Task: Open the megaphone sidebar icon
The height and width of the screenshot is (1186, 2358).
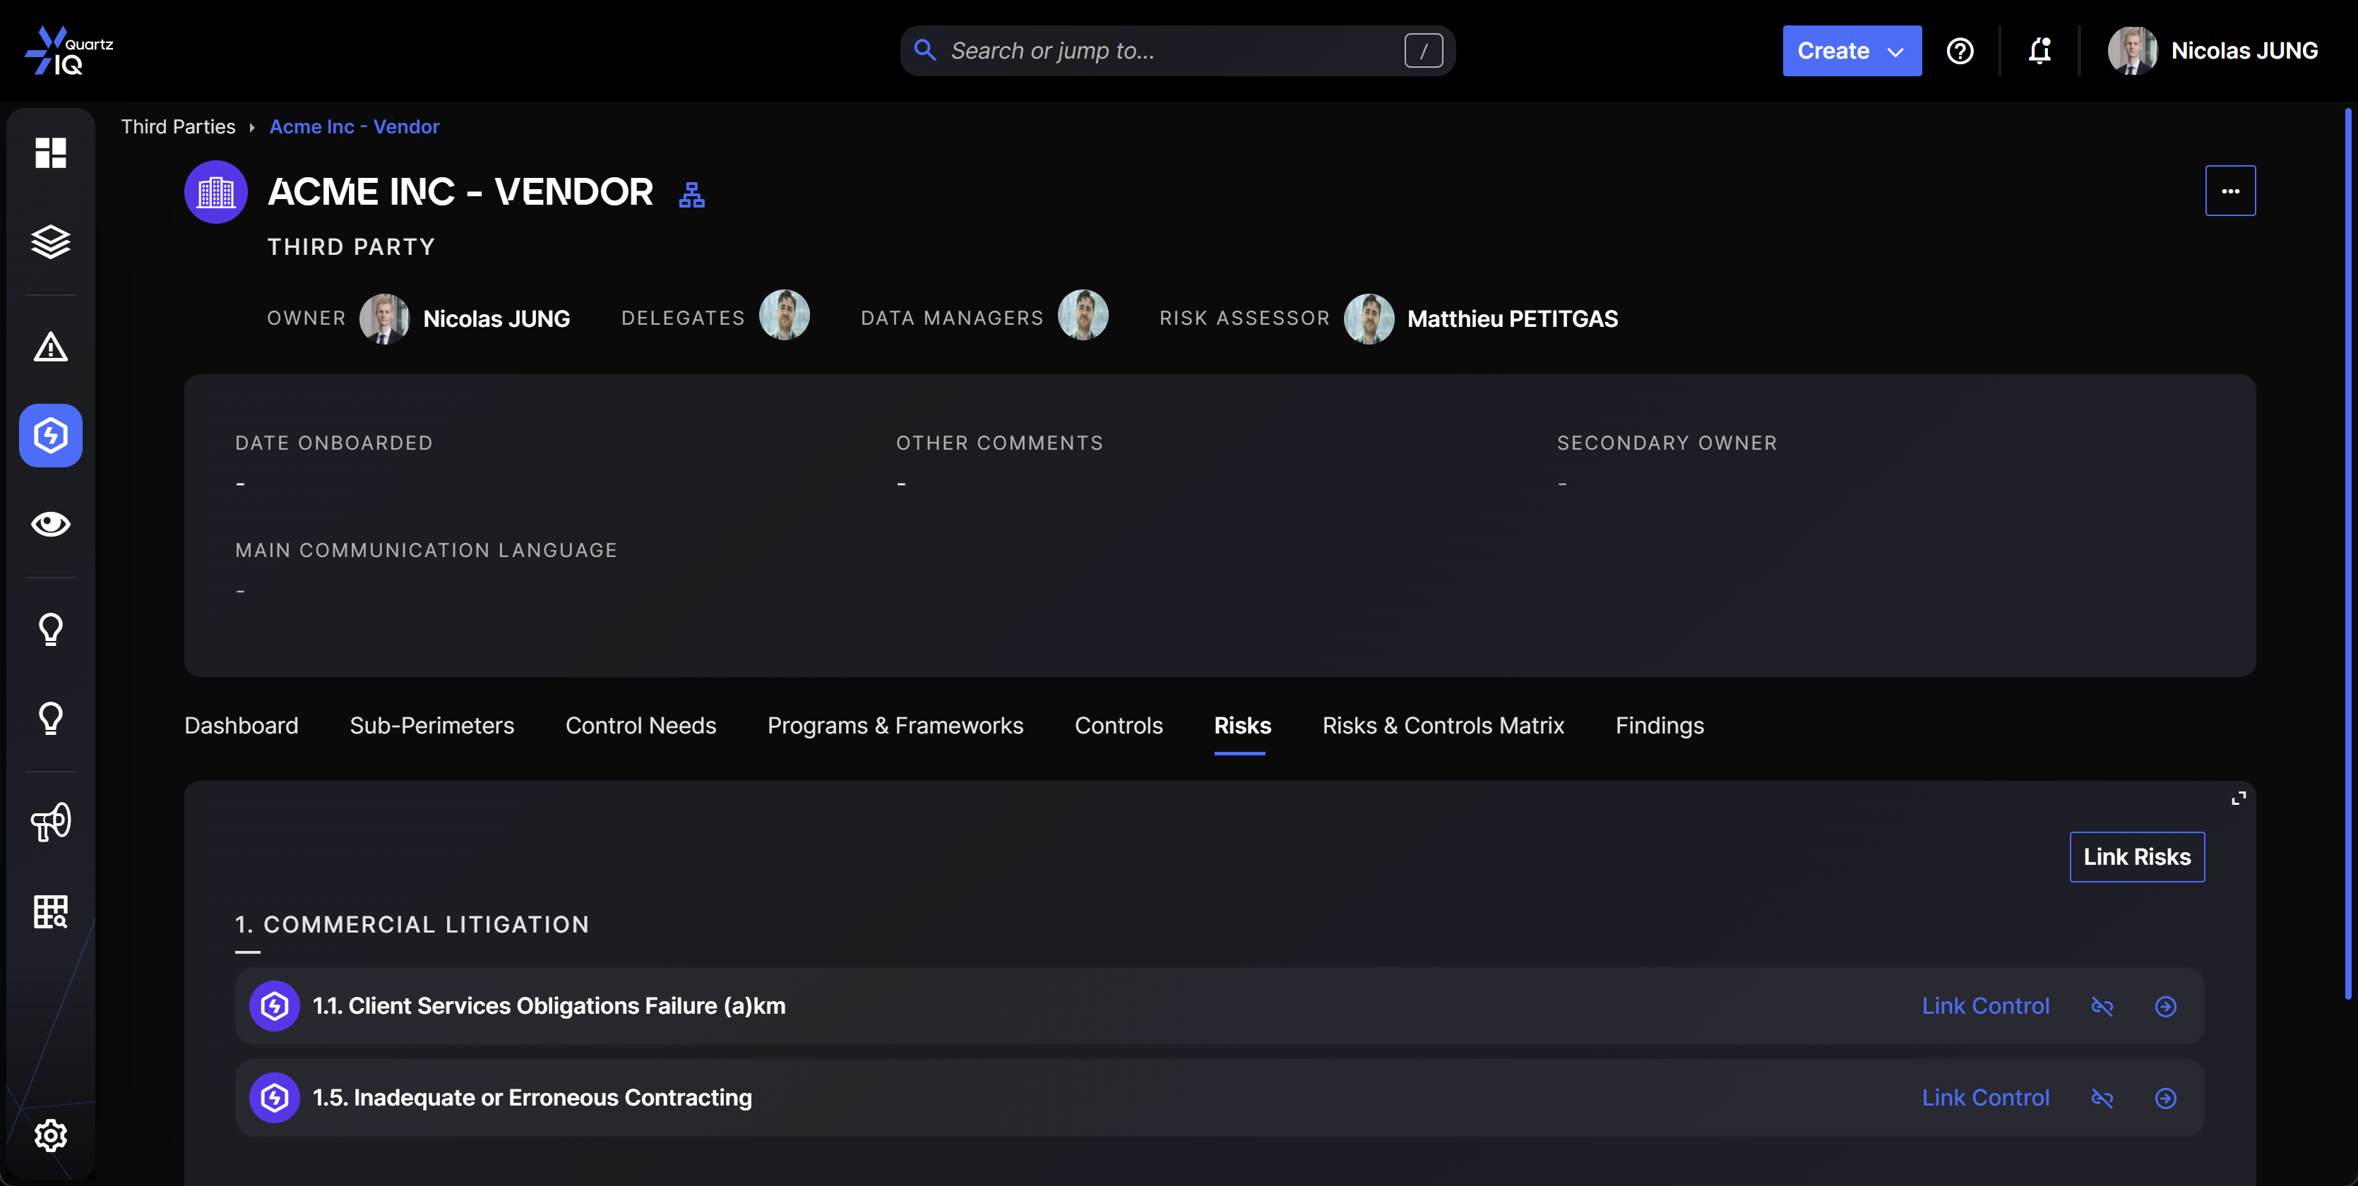Action: [x=50, y=822]
